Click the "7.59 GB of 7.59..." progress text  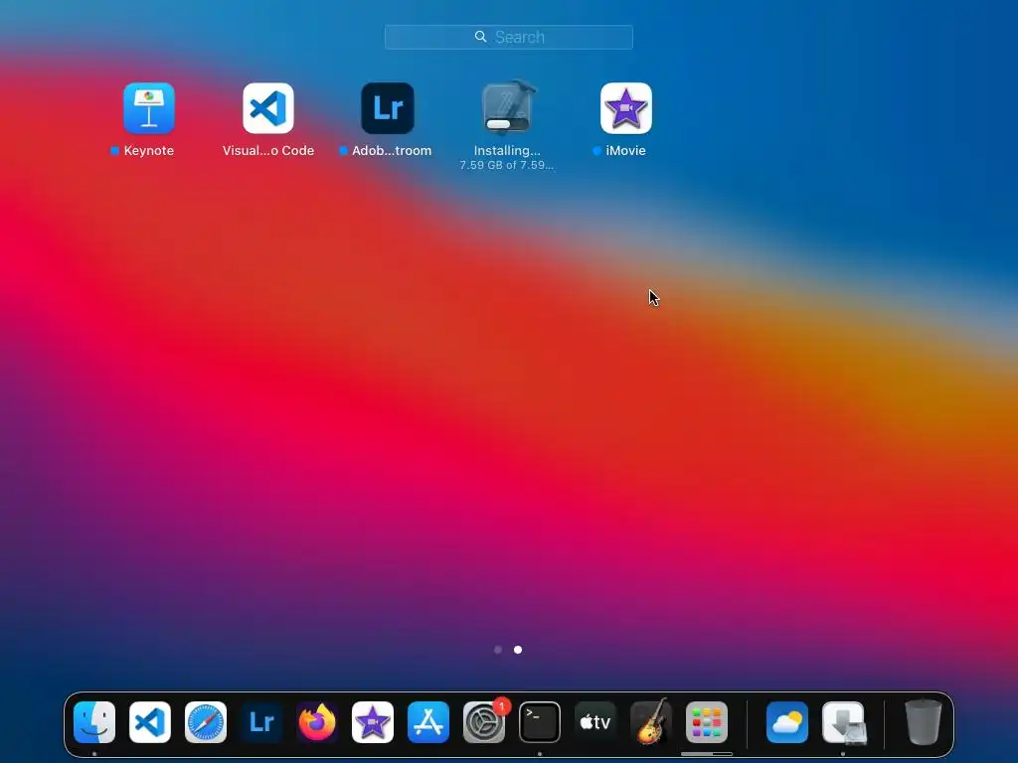point(507,165)
